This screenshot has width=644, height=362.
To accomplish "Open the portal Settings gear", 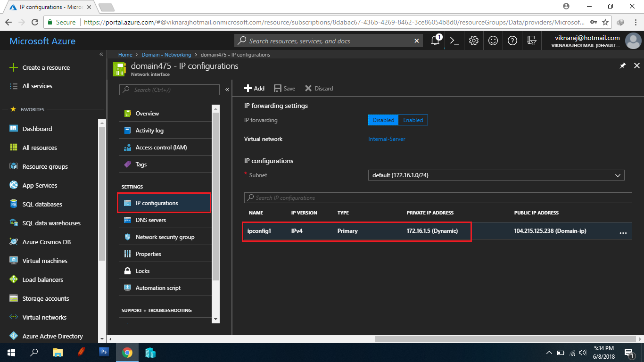I will point(473,41).
